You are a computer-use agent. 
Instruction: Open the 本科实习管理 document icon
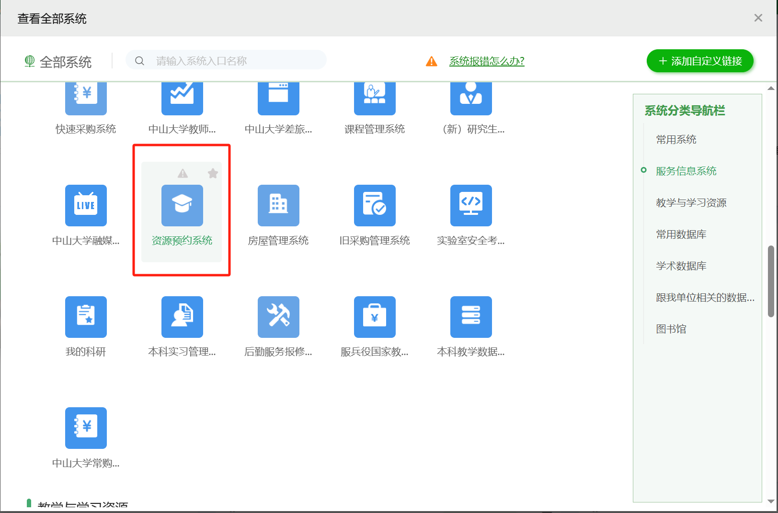point(182,317)
